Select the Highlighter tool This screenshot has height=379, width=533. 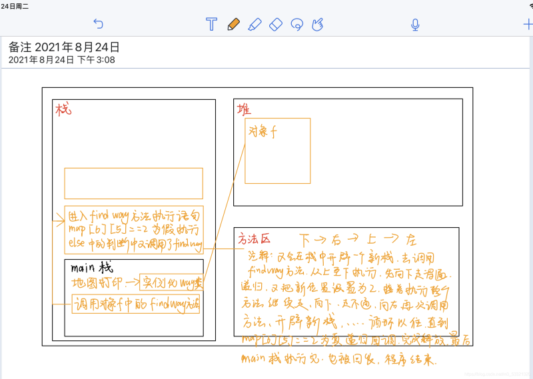click(255, 25)
